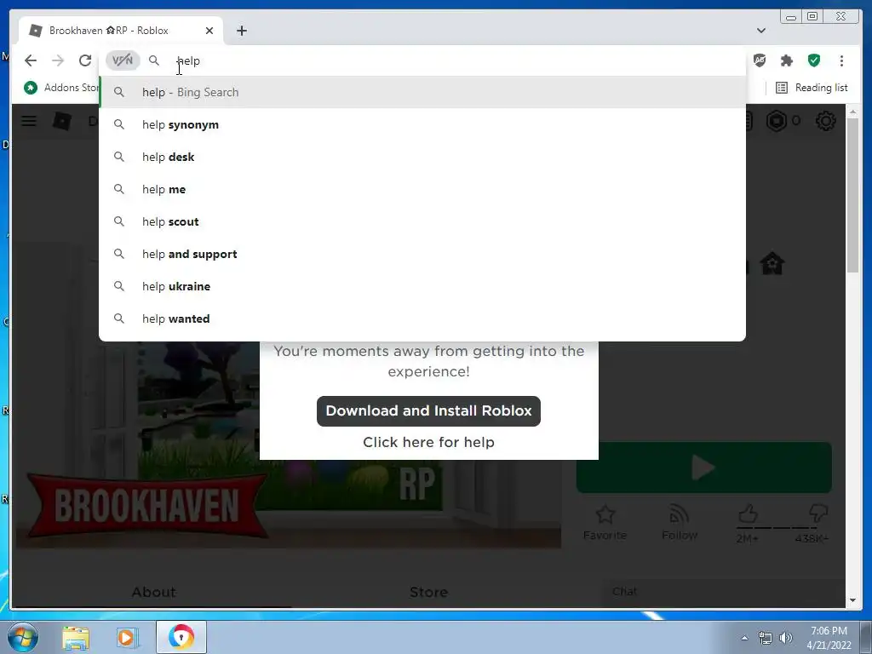The height and width of the screenshot is (654, 872).
Task: Like the game with thumbs up
Action: [x=748, y=514]
